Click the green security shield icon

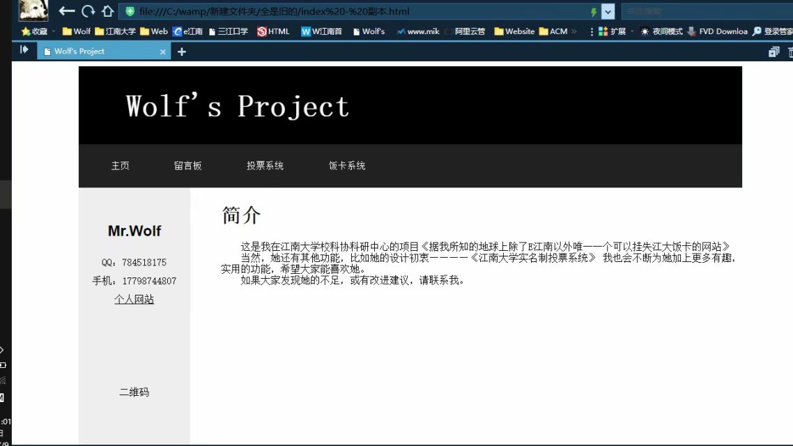(x=130, y=12)
